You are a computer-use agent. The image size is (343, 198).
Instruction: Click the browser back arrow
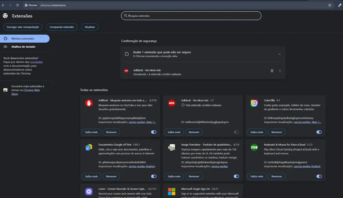[3, 5]
